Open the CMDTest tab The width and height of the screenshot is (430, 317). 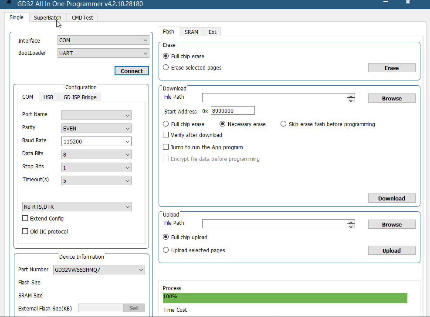coord(82,18)
